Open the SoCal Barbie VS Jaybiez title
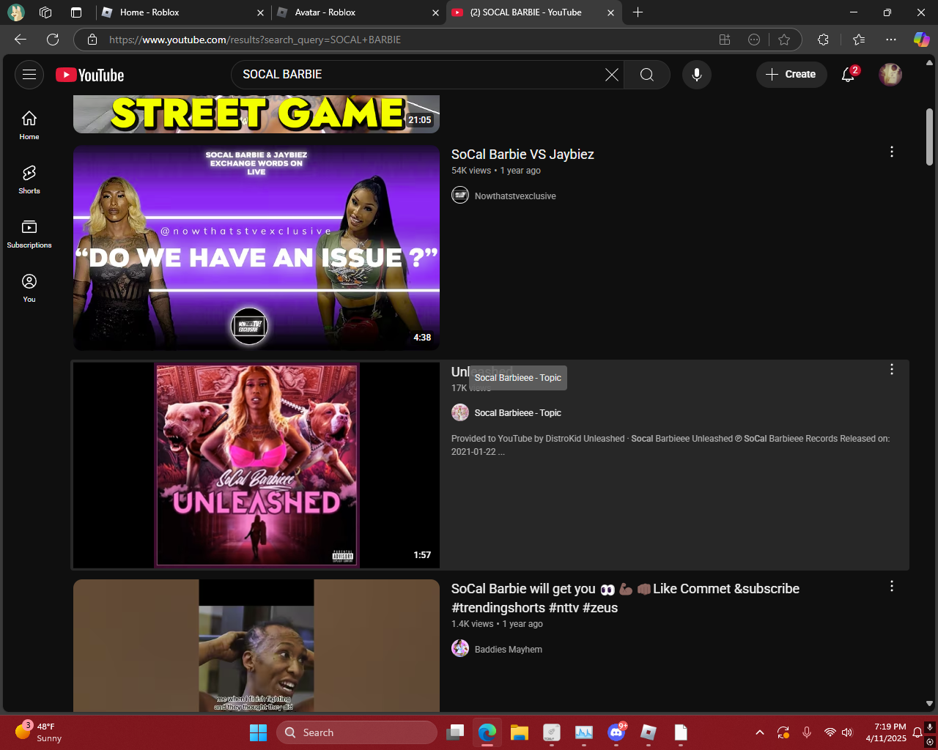Screen dimensions: 938x750 click(522, 155)
